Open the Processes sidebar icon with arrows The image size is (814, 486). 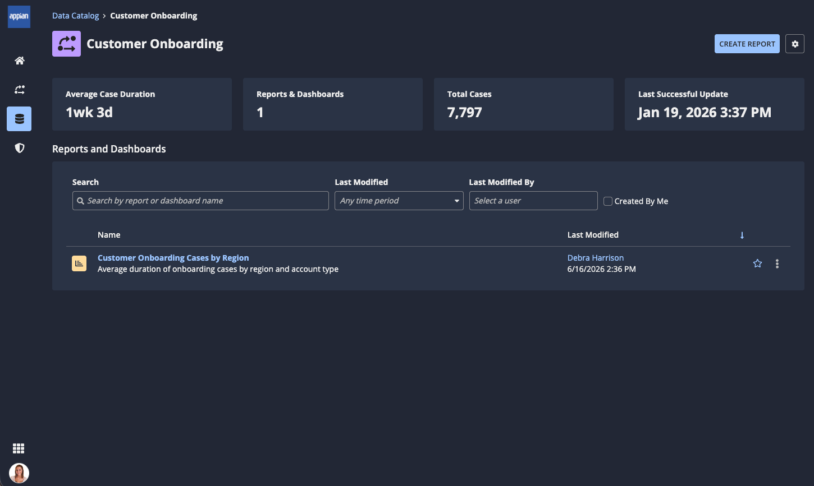pyautogui.click(x=20, y=90)
